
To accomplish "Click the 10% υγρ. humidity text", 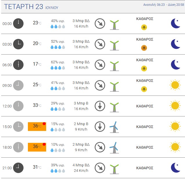I will (58, 144).
